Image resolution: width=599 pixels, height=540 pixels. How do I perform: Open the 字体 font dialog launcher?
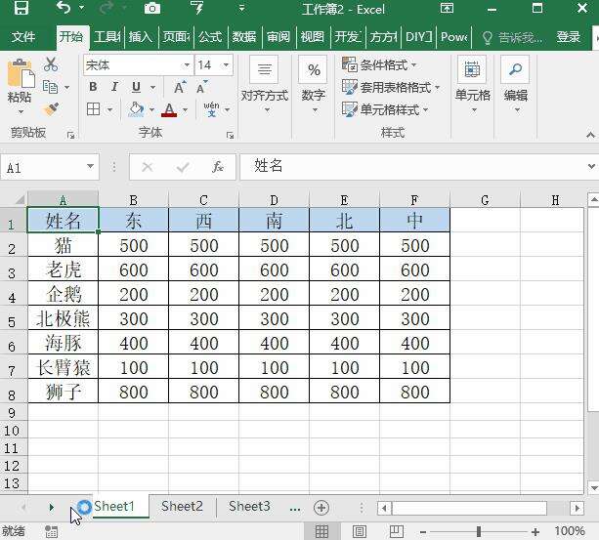click(x=230, y=135)
